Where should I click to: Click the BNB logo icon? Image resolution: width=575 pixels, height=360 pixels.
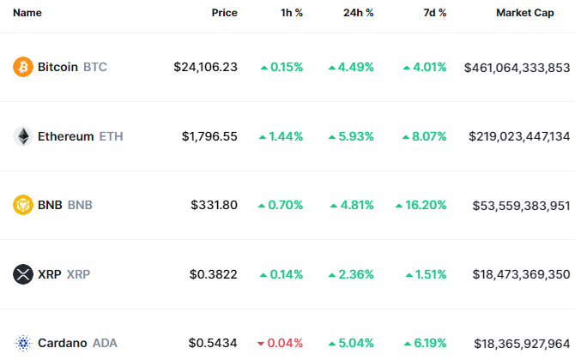tap(23, 205)
